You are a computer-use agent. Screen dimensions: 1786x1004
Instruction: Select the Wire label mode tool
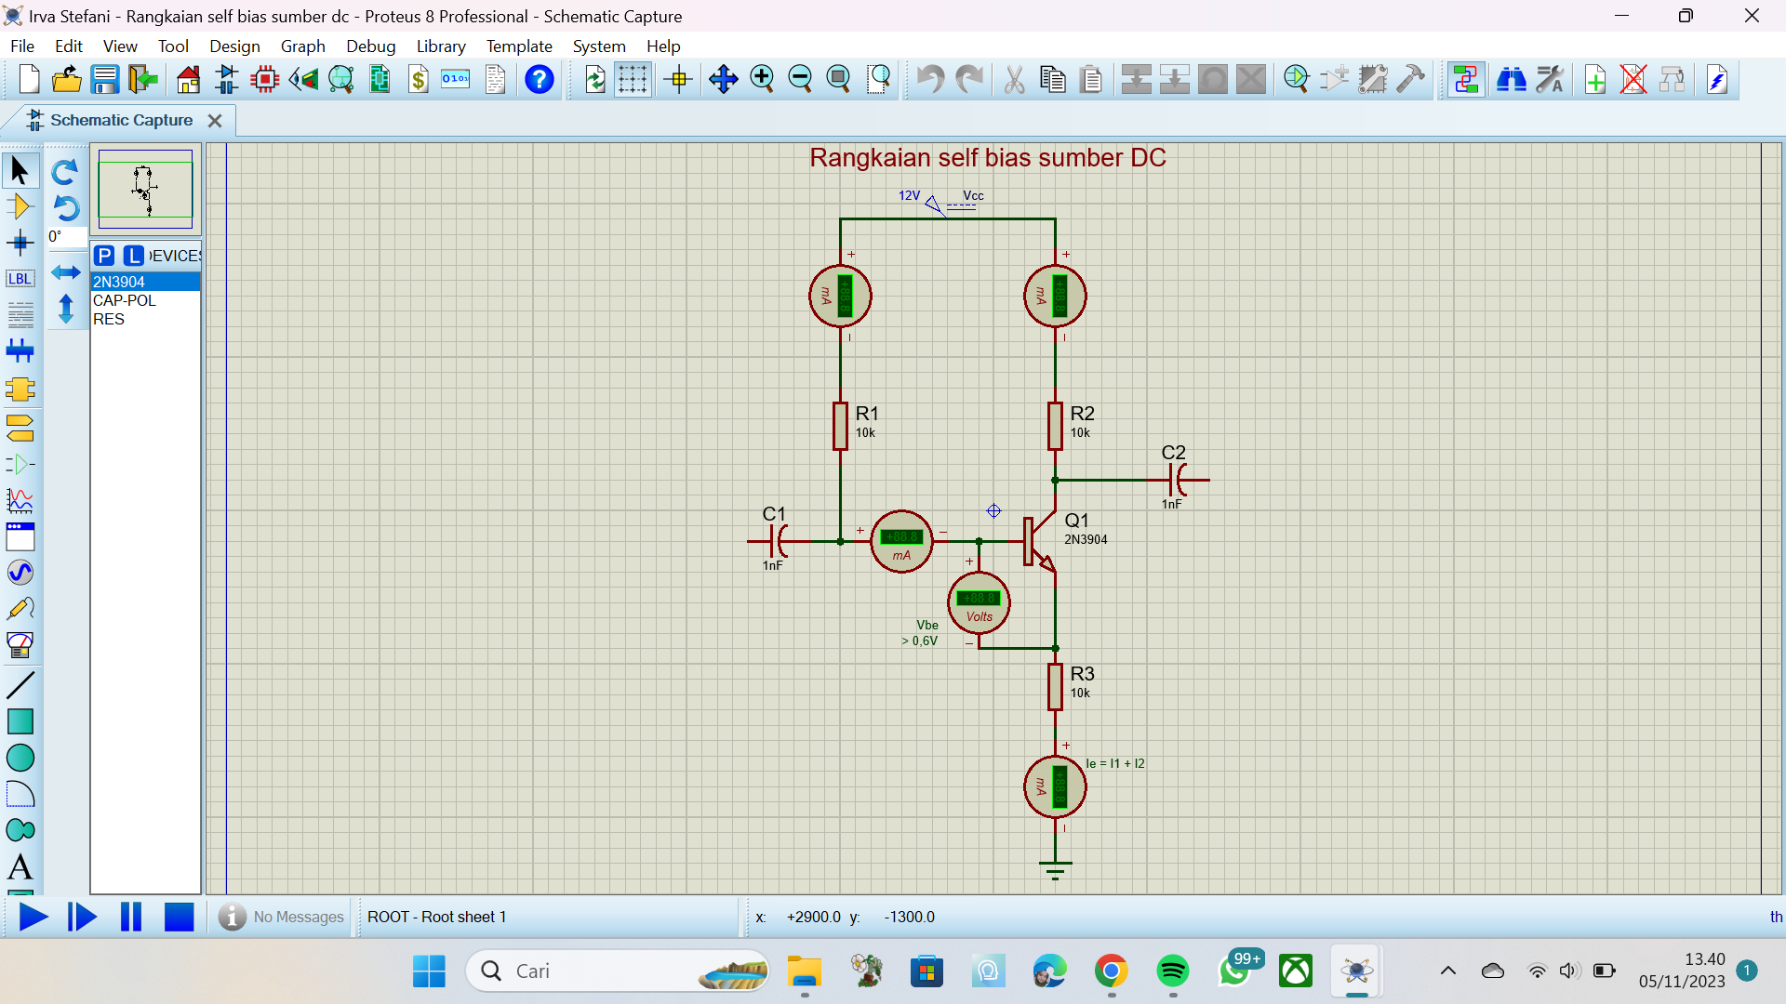tap(20, 279)
